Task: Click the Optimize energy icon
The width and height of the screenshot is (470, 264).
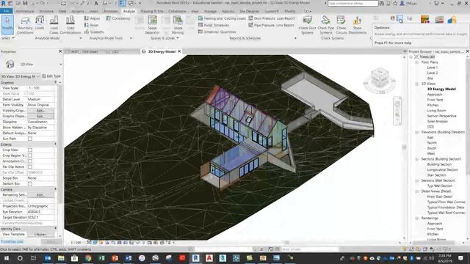Action: click(x=399, y=19)
